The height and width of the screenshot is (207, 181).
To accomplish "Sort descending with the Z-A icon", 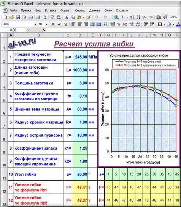I will pyautogui.click(x=138, y=17).
